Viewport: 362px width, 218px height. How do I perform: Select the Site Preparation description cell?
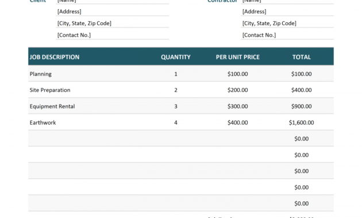50,90
